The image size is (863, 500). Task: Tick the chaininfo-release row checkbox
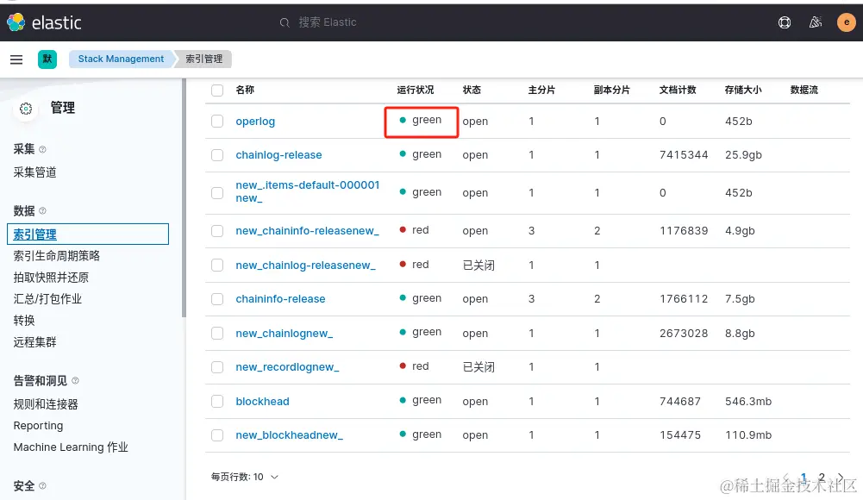pyautogui.click(x=217, y=298)
